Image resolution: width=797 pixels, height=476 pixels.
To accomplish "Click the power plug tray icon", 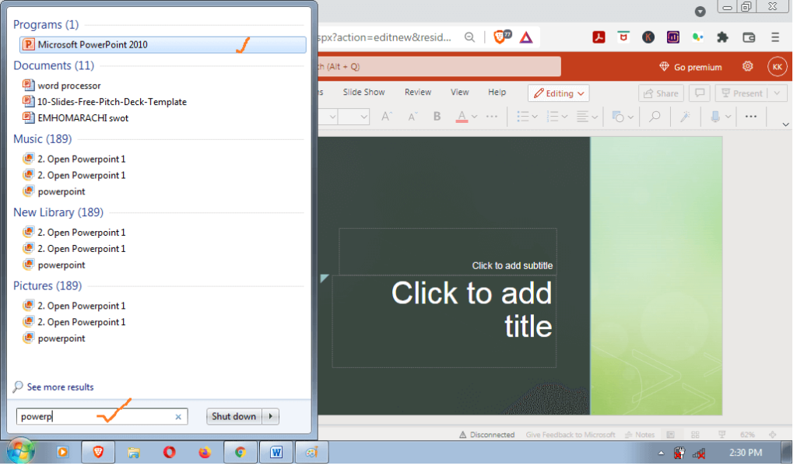I will click(679, 453).
